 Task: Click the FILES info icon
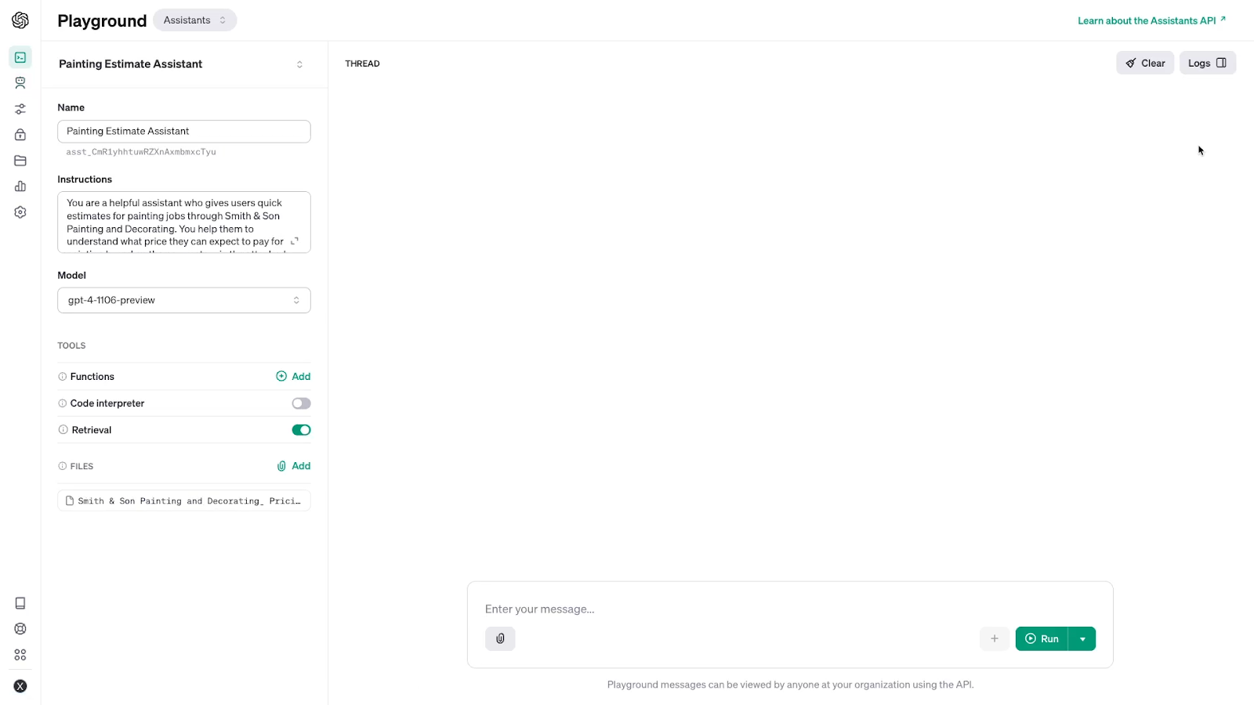[63, 466]
